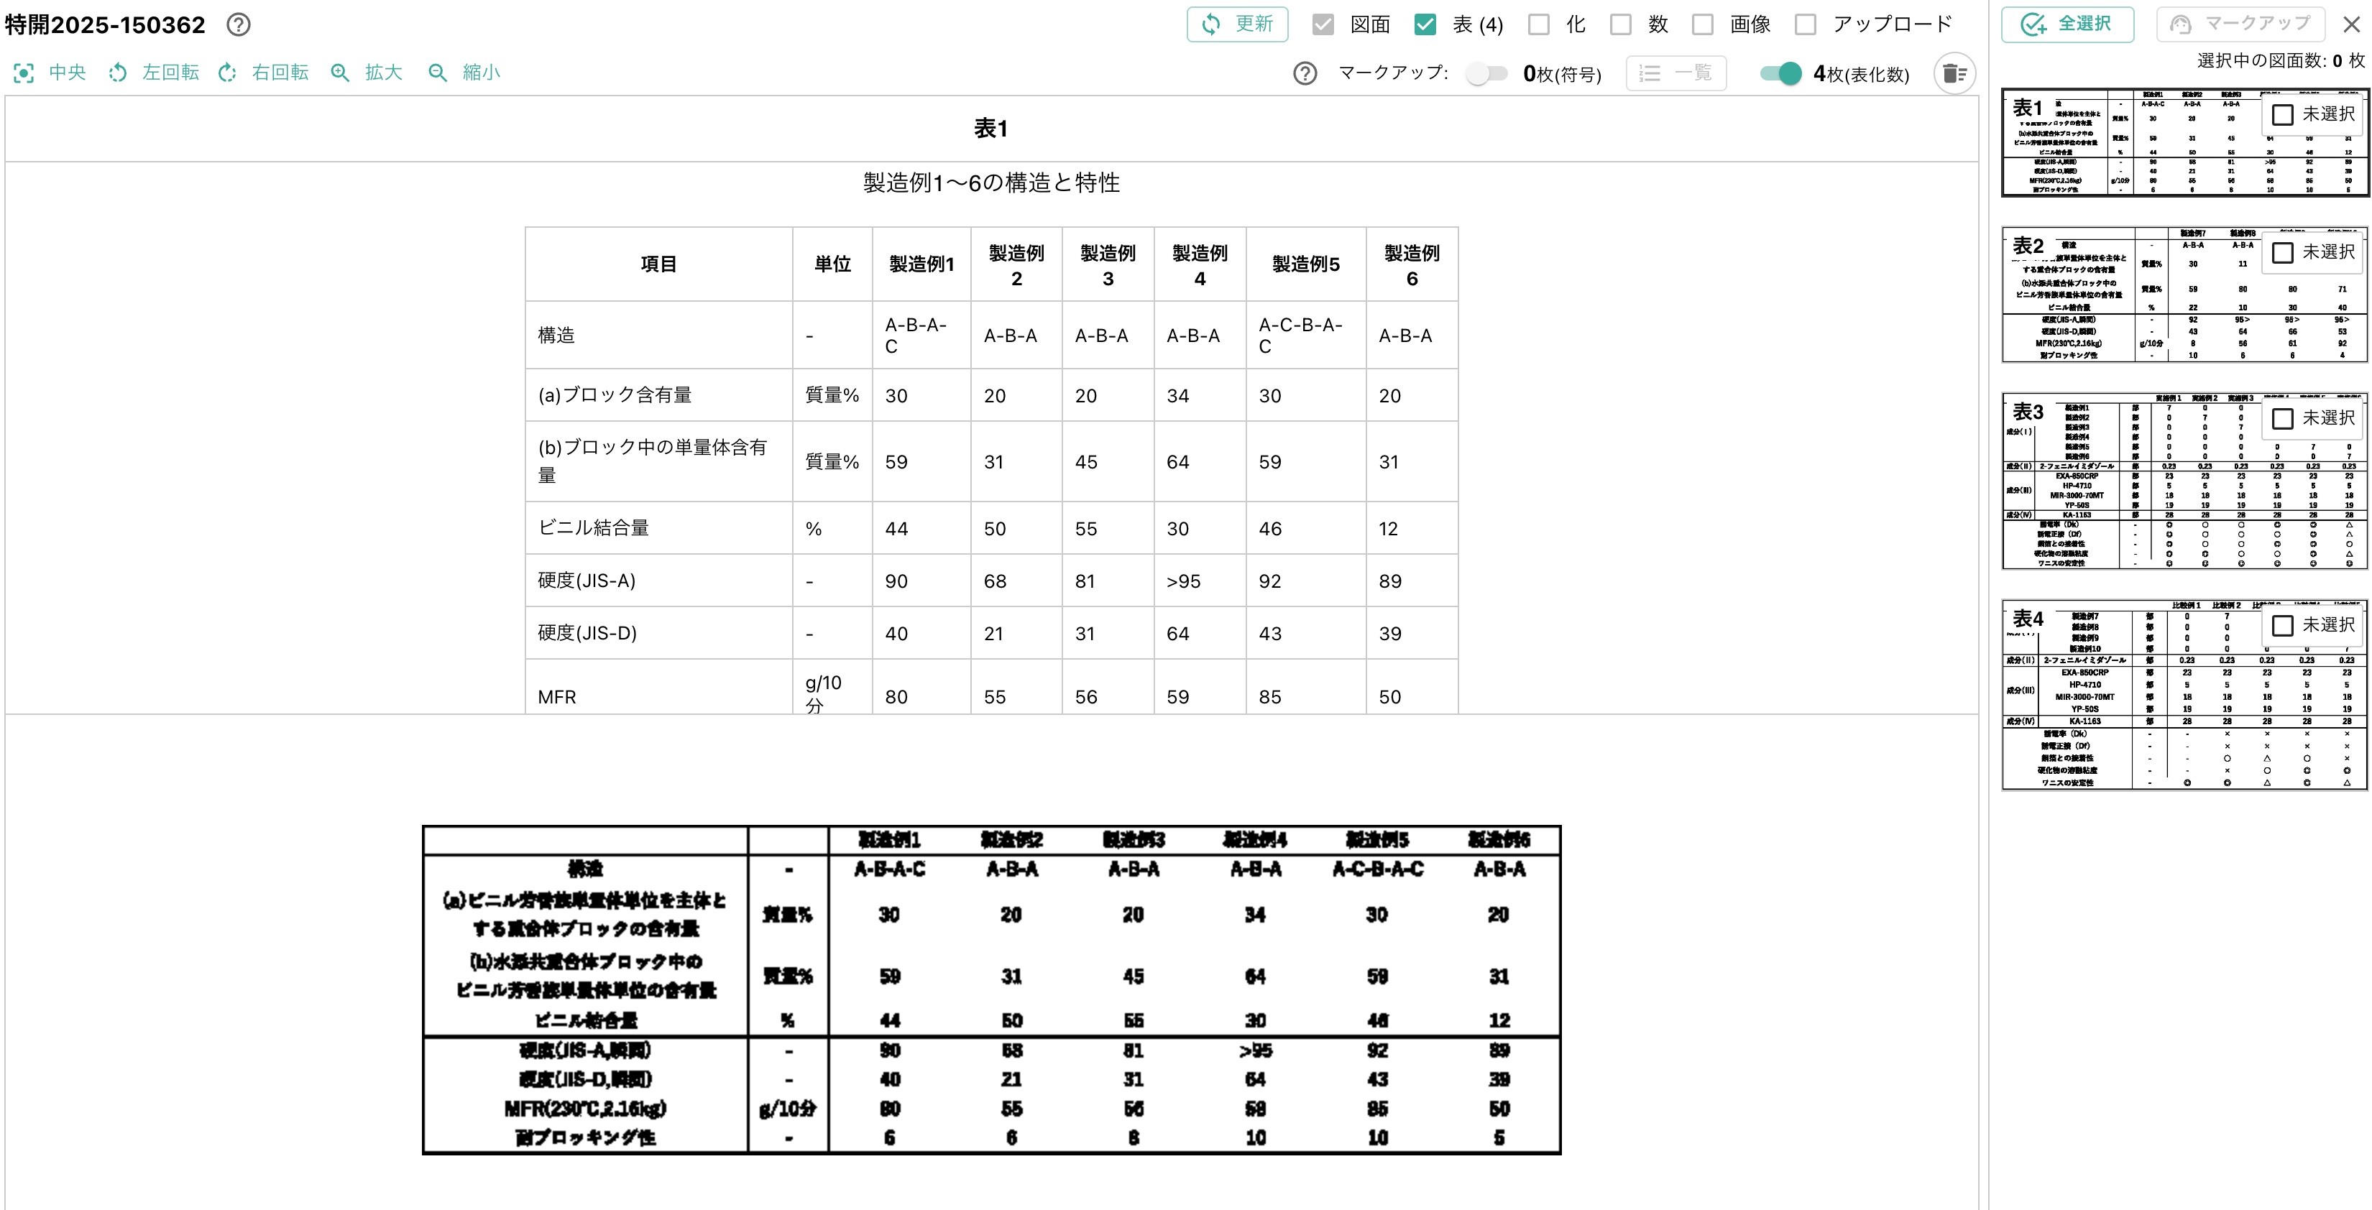Click the 特開2025-150362 document title
The height and width of the screenshot is (1210, 2372).
click(105, 25)
